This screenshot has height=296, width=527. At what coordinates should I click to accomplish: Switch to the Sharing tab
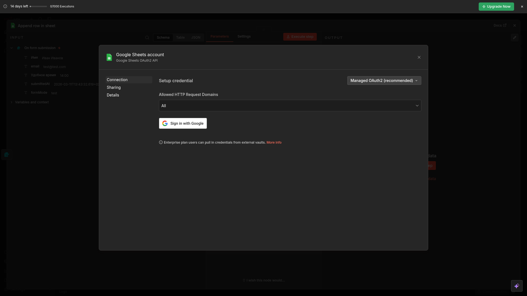pos(114,87)
